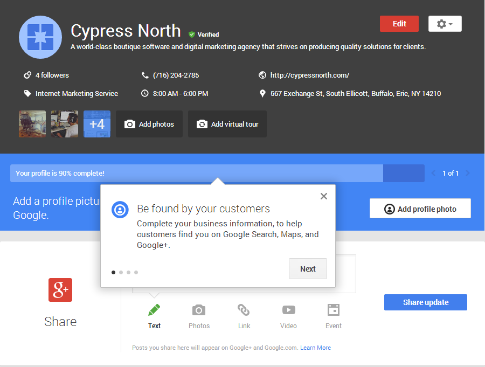The width and height of the screenshot is (485, 367).
Task: Click the 4 followers text
Action: click(52, 75)
